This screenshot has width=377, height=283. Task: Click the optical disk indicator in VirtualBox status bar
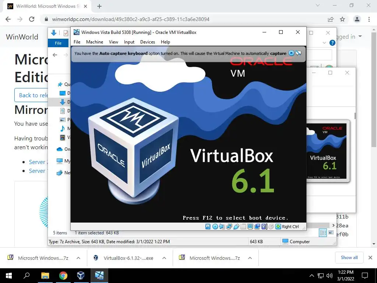[215, 227]
